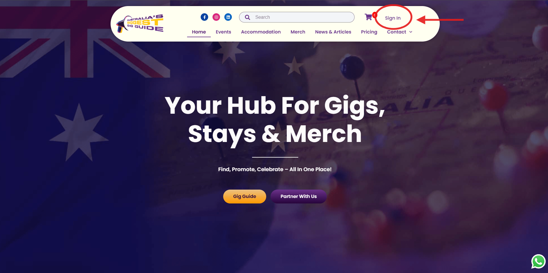Click the Sign In link
This screenshot has width=548, height=273.
pos(393,18)
